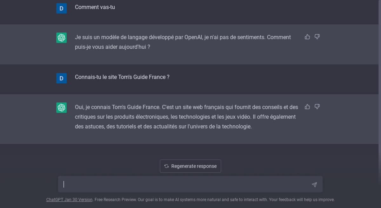
Task: Click D avatar beside 'Connais-tu le site' question
Action: (62, 78)
